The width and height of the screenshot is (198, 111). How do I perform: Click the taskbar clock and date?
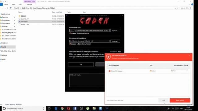point(188,109)
